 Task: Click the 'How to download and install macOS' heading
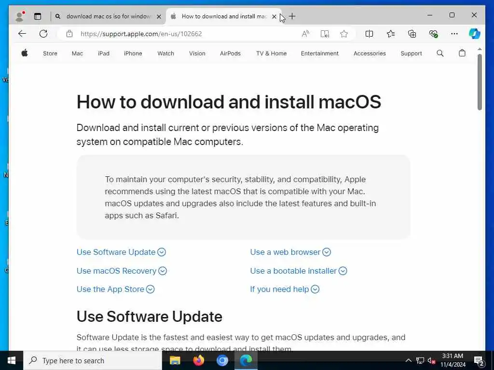click(x=229, y=102)
